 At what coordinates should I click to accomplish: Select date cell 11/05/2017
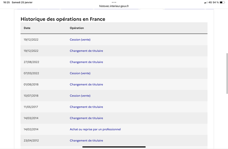(31, 107)
